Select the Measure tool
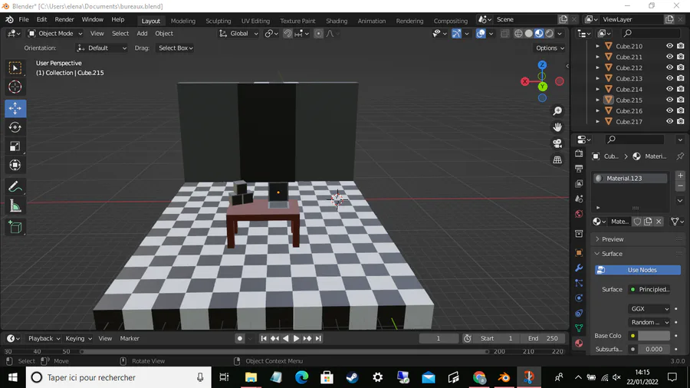Screen dimensions: 690x388 [x=15, y=206]
